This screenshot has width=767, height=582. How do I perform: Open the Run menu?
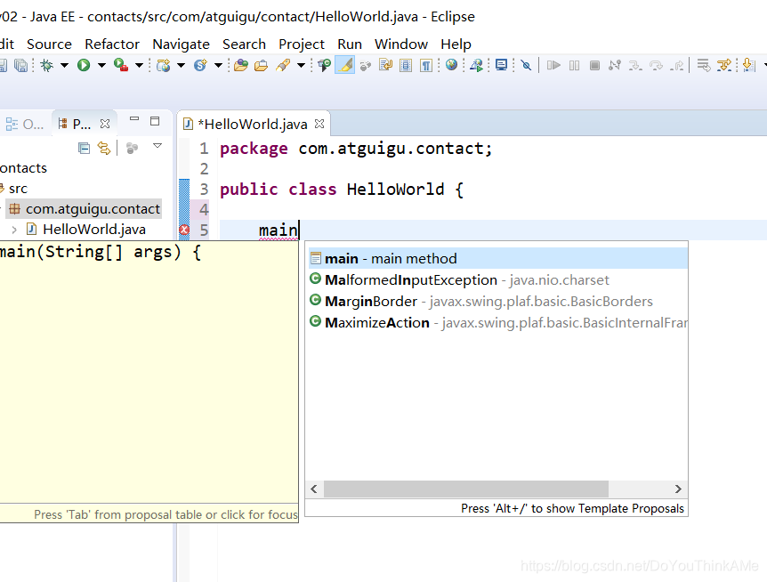click(350, 44)
